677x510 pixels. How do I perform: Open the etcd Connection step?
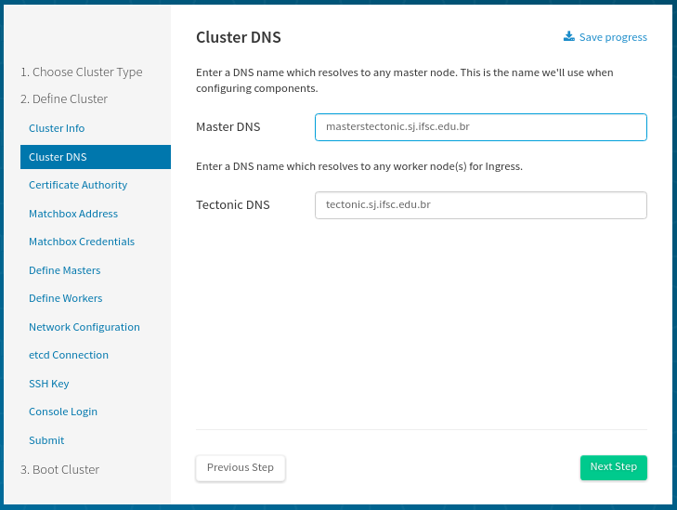click(68, 355)
